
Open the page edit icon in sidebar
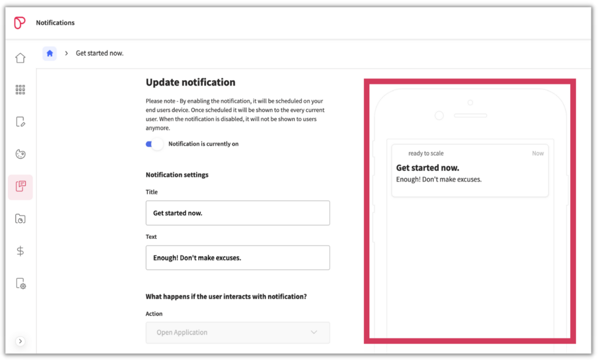pos(20,122)
